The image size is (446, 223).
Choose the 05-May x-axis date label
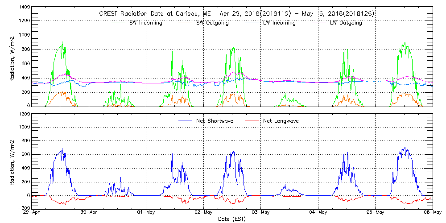tap(375, 213)
